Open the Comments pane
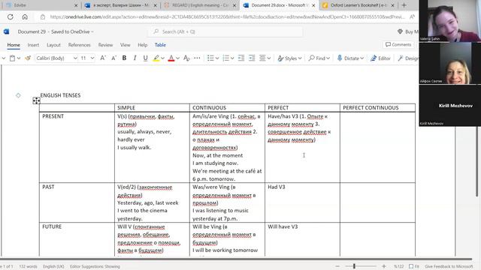Screen dimensions: 481x270 398,45
